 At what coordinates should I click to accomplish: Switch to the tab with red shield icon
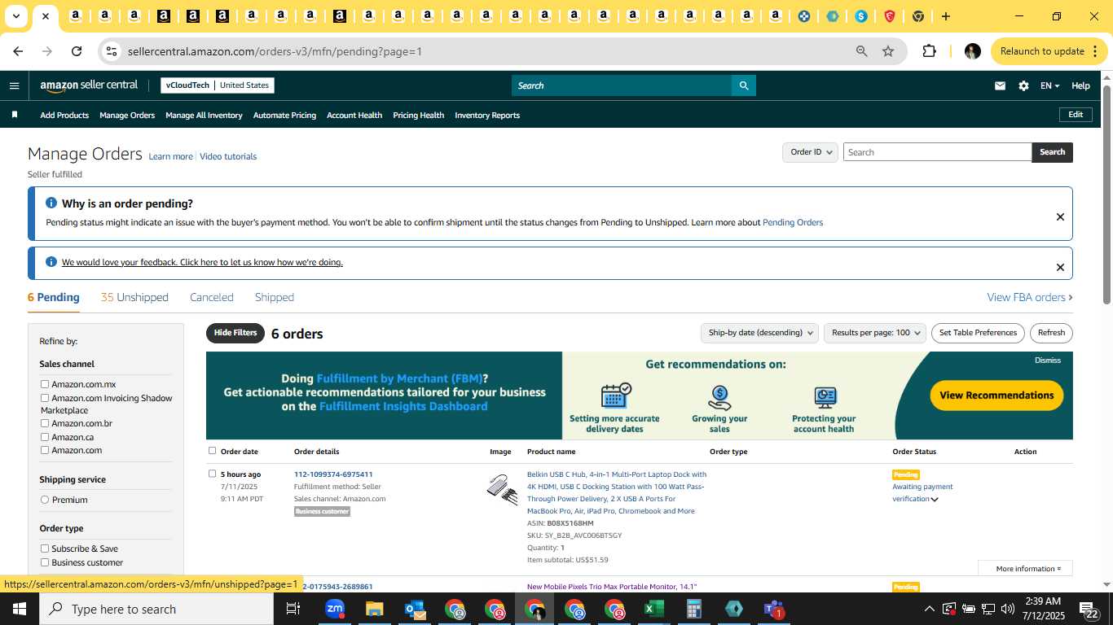890,16
